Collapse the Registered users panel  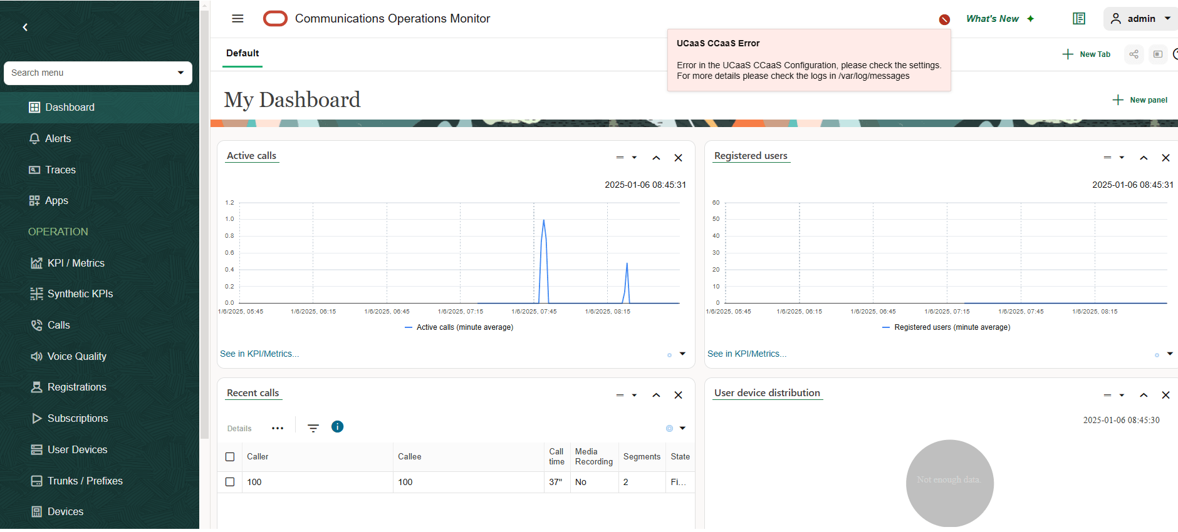tap(1144, 158)
